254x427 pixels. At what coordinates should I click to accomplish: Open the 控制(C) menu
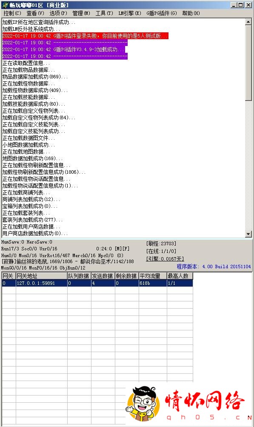pyautogui.click(x=12, y=13)
